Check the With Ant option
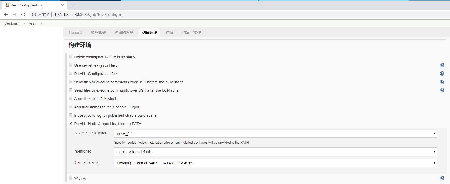Viewport: 450px width, 184px height. click(x=71, y=178)
